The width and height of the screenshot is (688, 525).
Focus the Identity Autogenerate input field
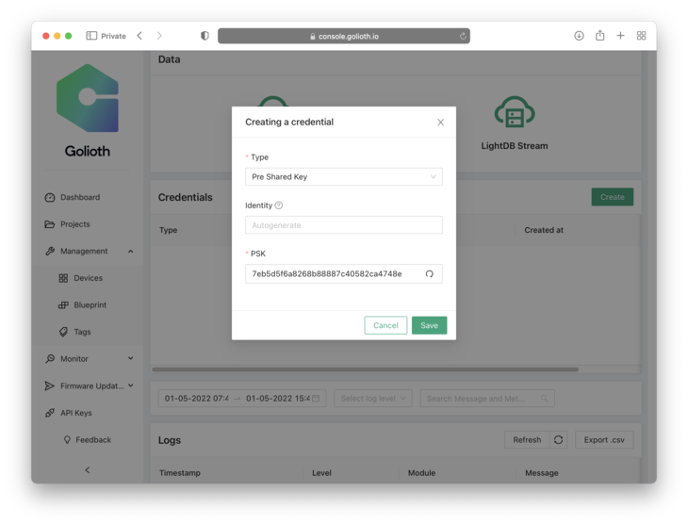pos(344,225)
